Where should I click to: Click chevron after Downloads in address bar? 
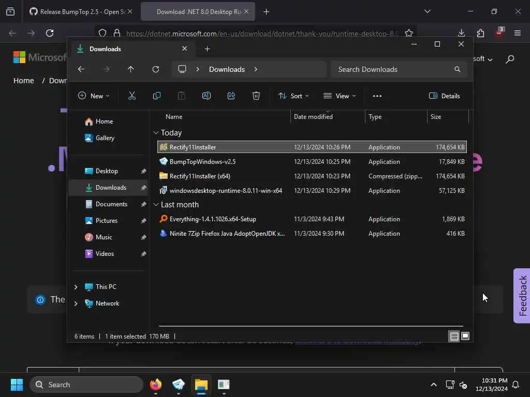point(256,69)
